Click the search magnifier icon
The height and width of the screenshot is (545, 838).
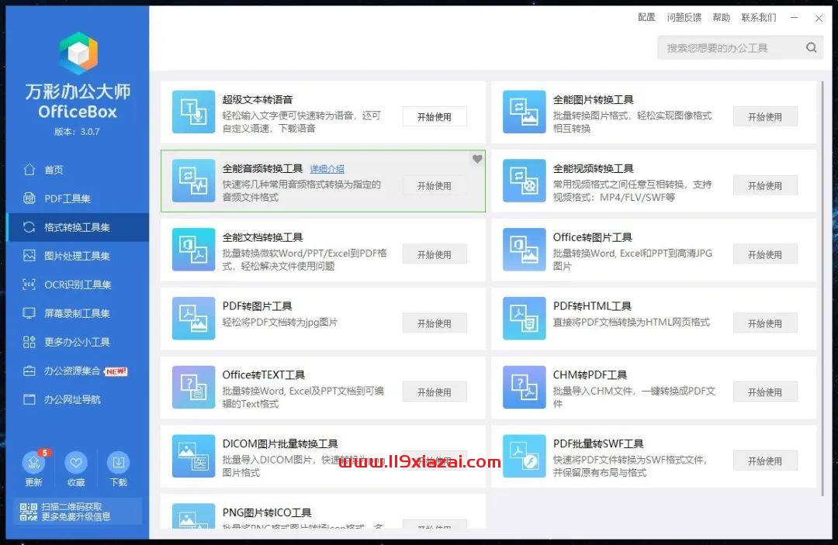(812, 47)
